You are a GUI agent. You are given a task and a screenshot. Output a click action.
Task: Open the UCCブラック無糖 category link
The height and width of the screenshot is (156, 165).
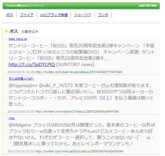coord(54,15)
